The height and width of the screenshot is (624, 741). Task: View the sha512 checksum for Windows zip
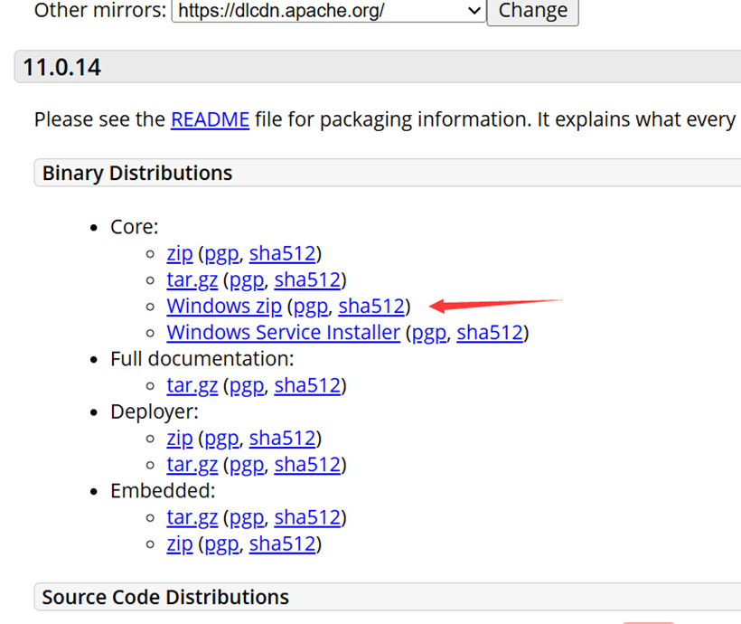[370, 307]
